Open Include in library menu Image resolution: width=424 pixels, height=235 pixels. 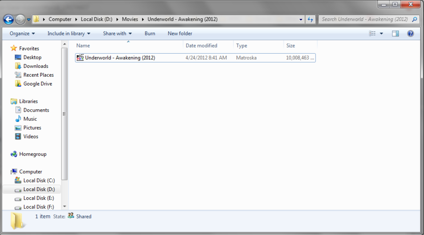pyautogui.click(x=69, y=33)
